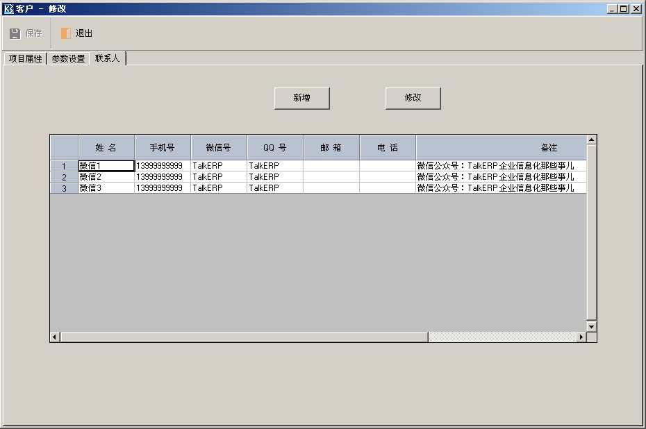Viewport: 646px width, 429px height.
Task: Click the horizontal scrollbar thumb
Action: 244,337
